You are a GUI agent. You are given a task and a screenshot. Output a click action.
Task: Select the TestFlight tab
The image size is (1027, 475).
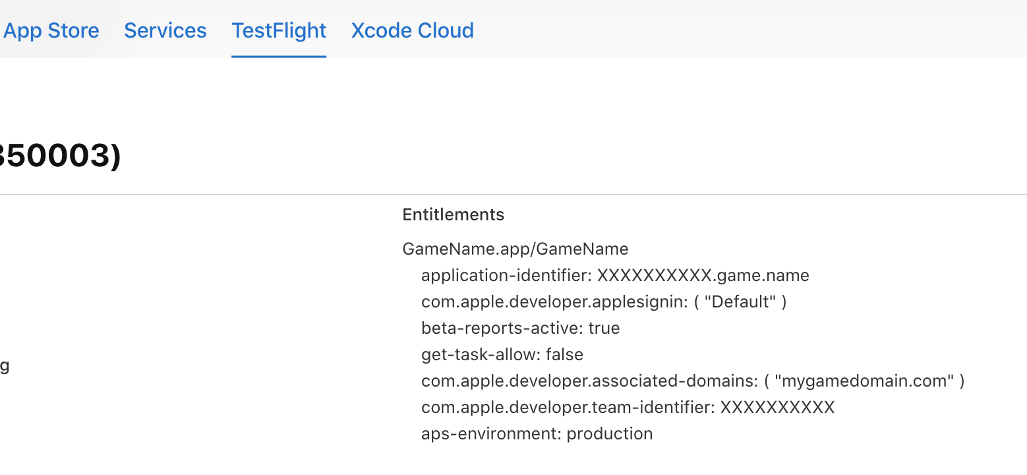279,30
